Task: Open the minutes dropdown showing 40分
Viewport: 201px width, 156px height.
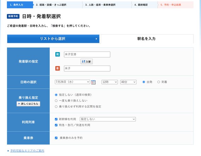Action: click(x=128, y=82)
